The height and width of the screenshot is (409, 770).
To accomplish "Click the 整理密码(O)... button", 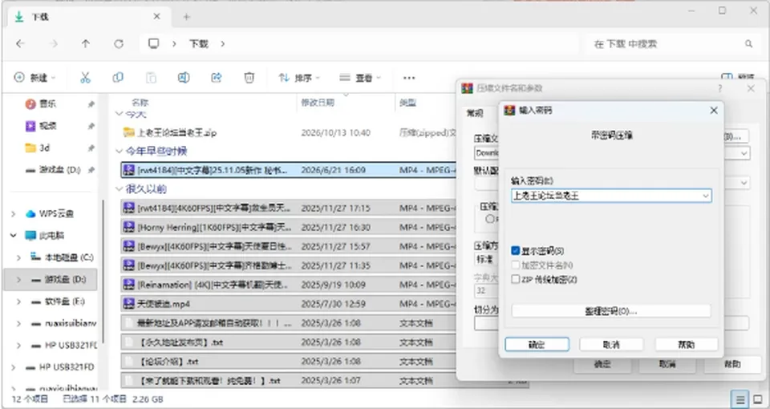I will point(611,311).
